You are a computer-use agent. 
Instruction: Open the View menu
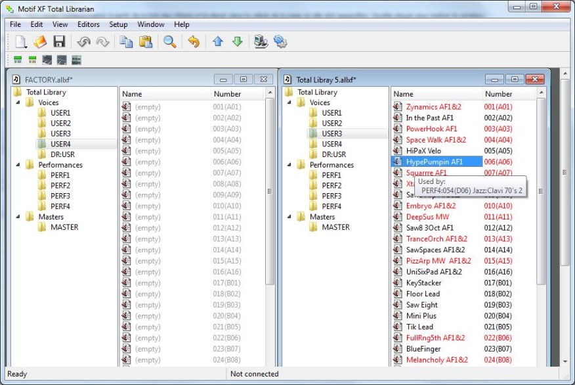[60, 24]
